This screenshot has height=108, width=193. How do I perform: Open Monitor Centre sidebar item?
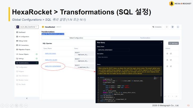pos(23,80)
